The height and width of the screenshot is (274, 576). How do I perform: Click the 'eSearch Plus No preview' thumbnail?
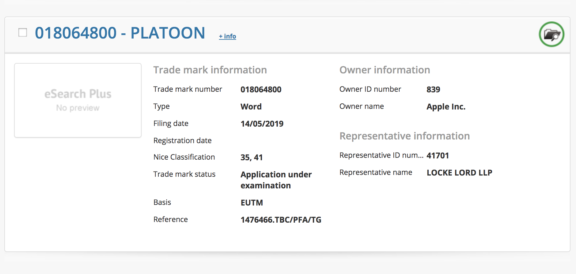click(x=78, y=100)
